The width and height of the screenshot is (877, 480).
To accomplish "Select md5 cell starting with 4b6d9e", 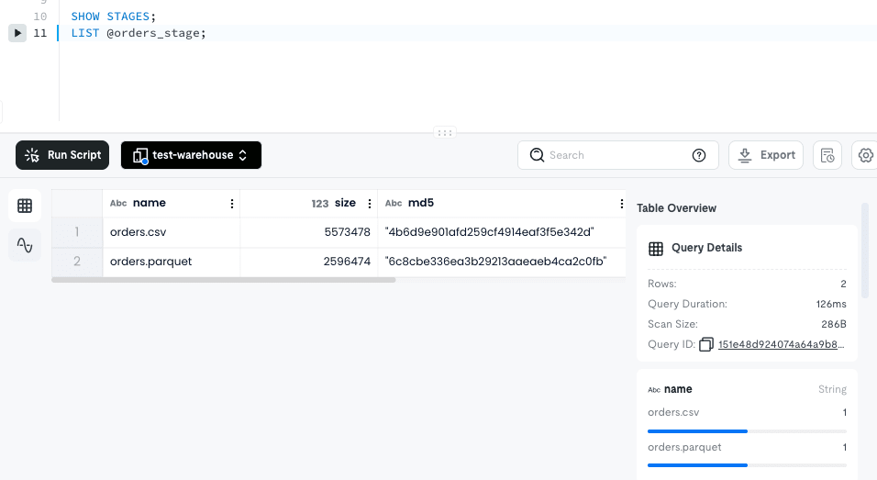I will pyautogui.click(x=502, y=232).
